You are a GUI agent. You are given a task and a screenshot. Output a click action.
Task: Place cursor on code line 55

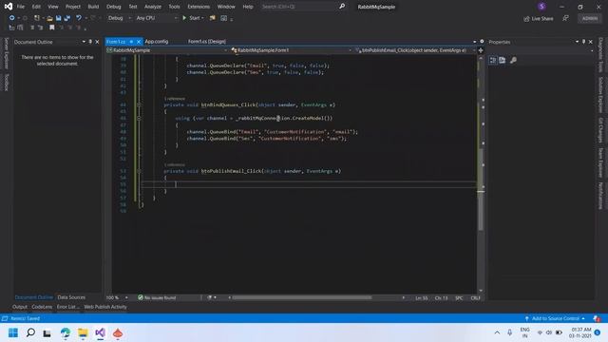coord(309,184)
